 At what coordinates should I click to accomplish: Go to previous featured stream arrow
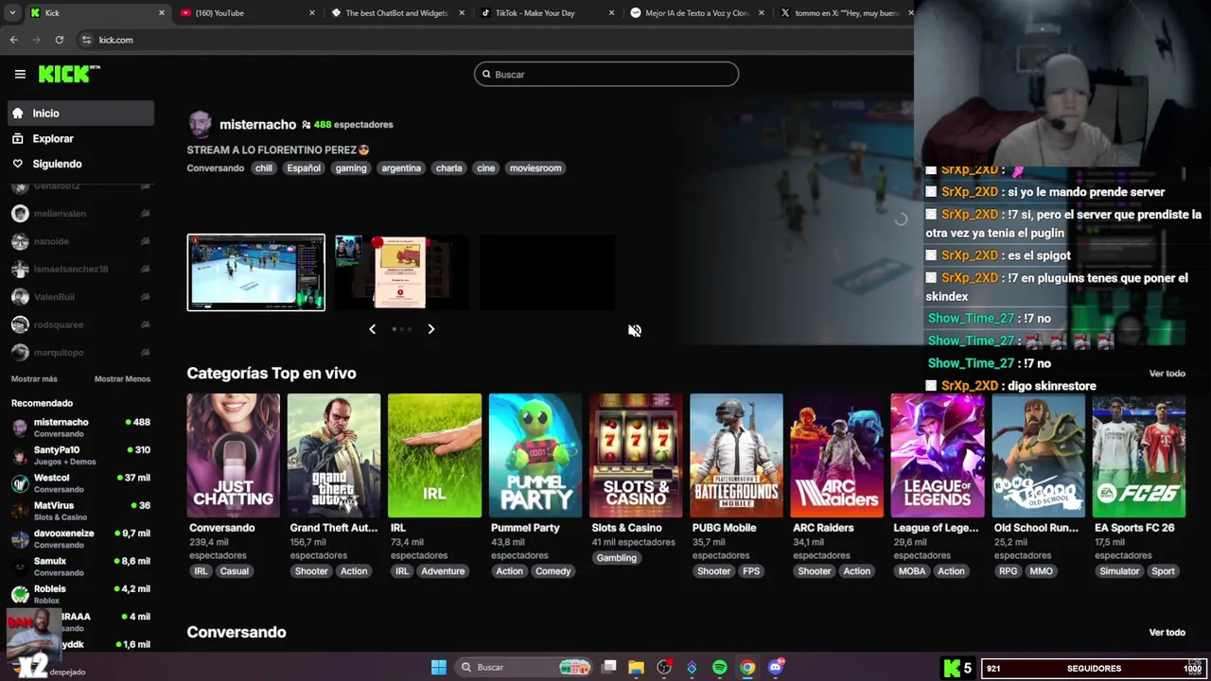click(372, 329)
